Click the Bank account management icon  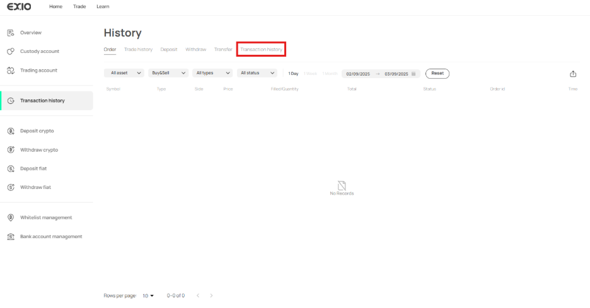11,237
